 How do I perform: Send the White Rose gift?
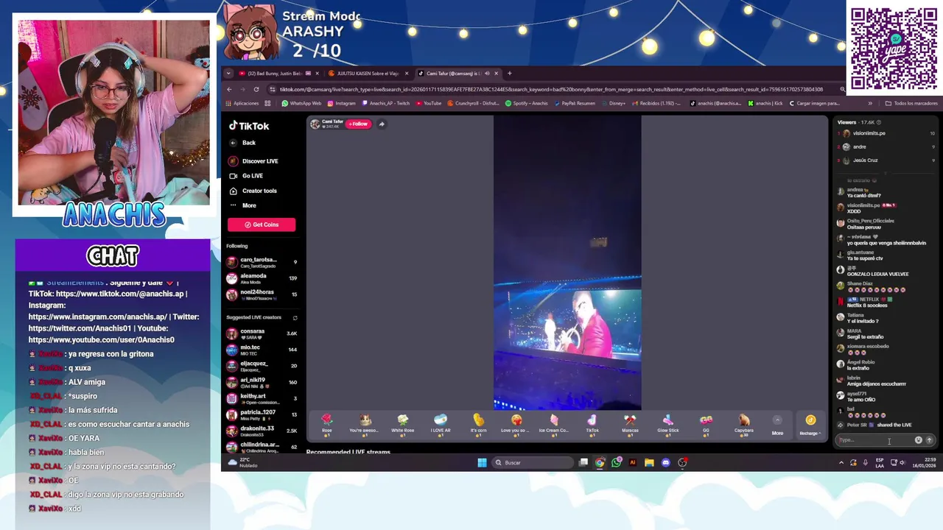point(403,425)
